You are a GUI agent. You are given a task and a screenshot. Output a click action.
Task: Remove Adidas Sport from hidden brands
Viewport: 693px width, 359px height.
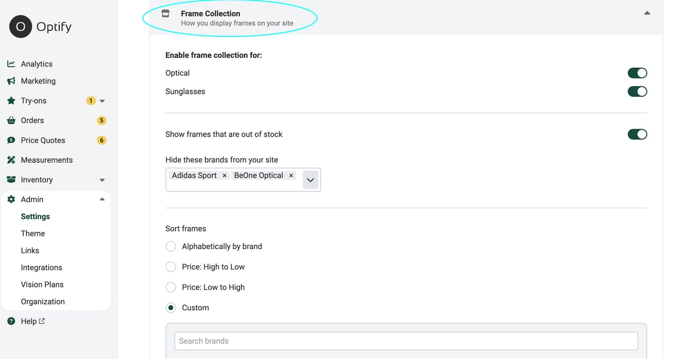[x=224, y=175]
